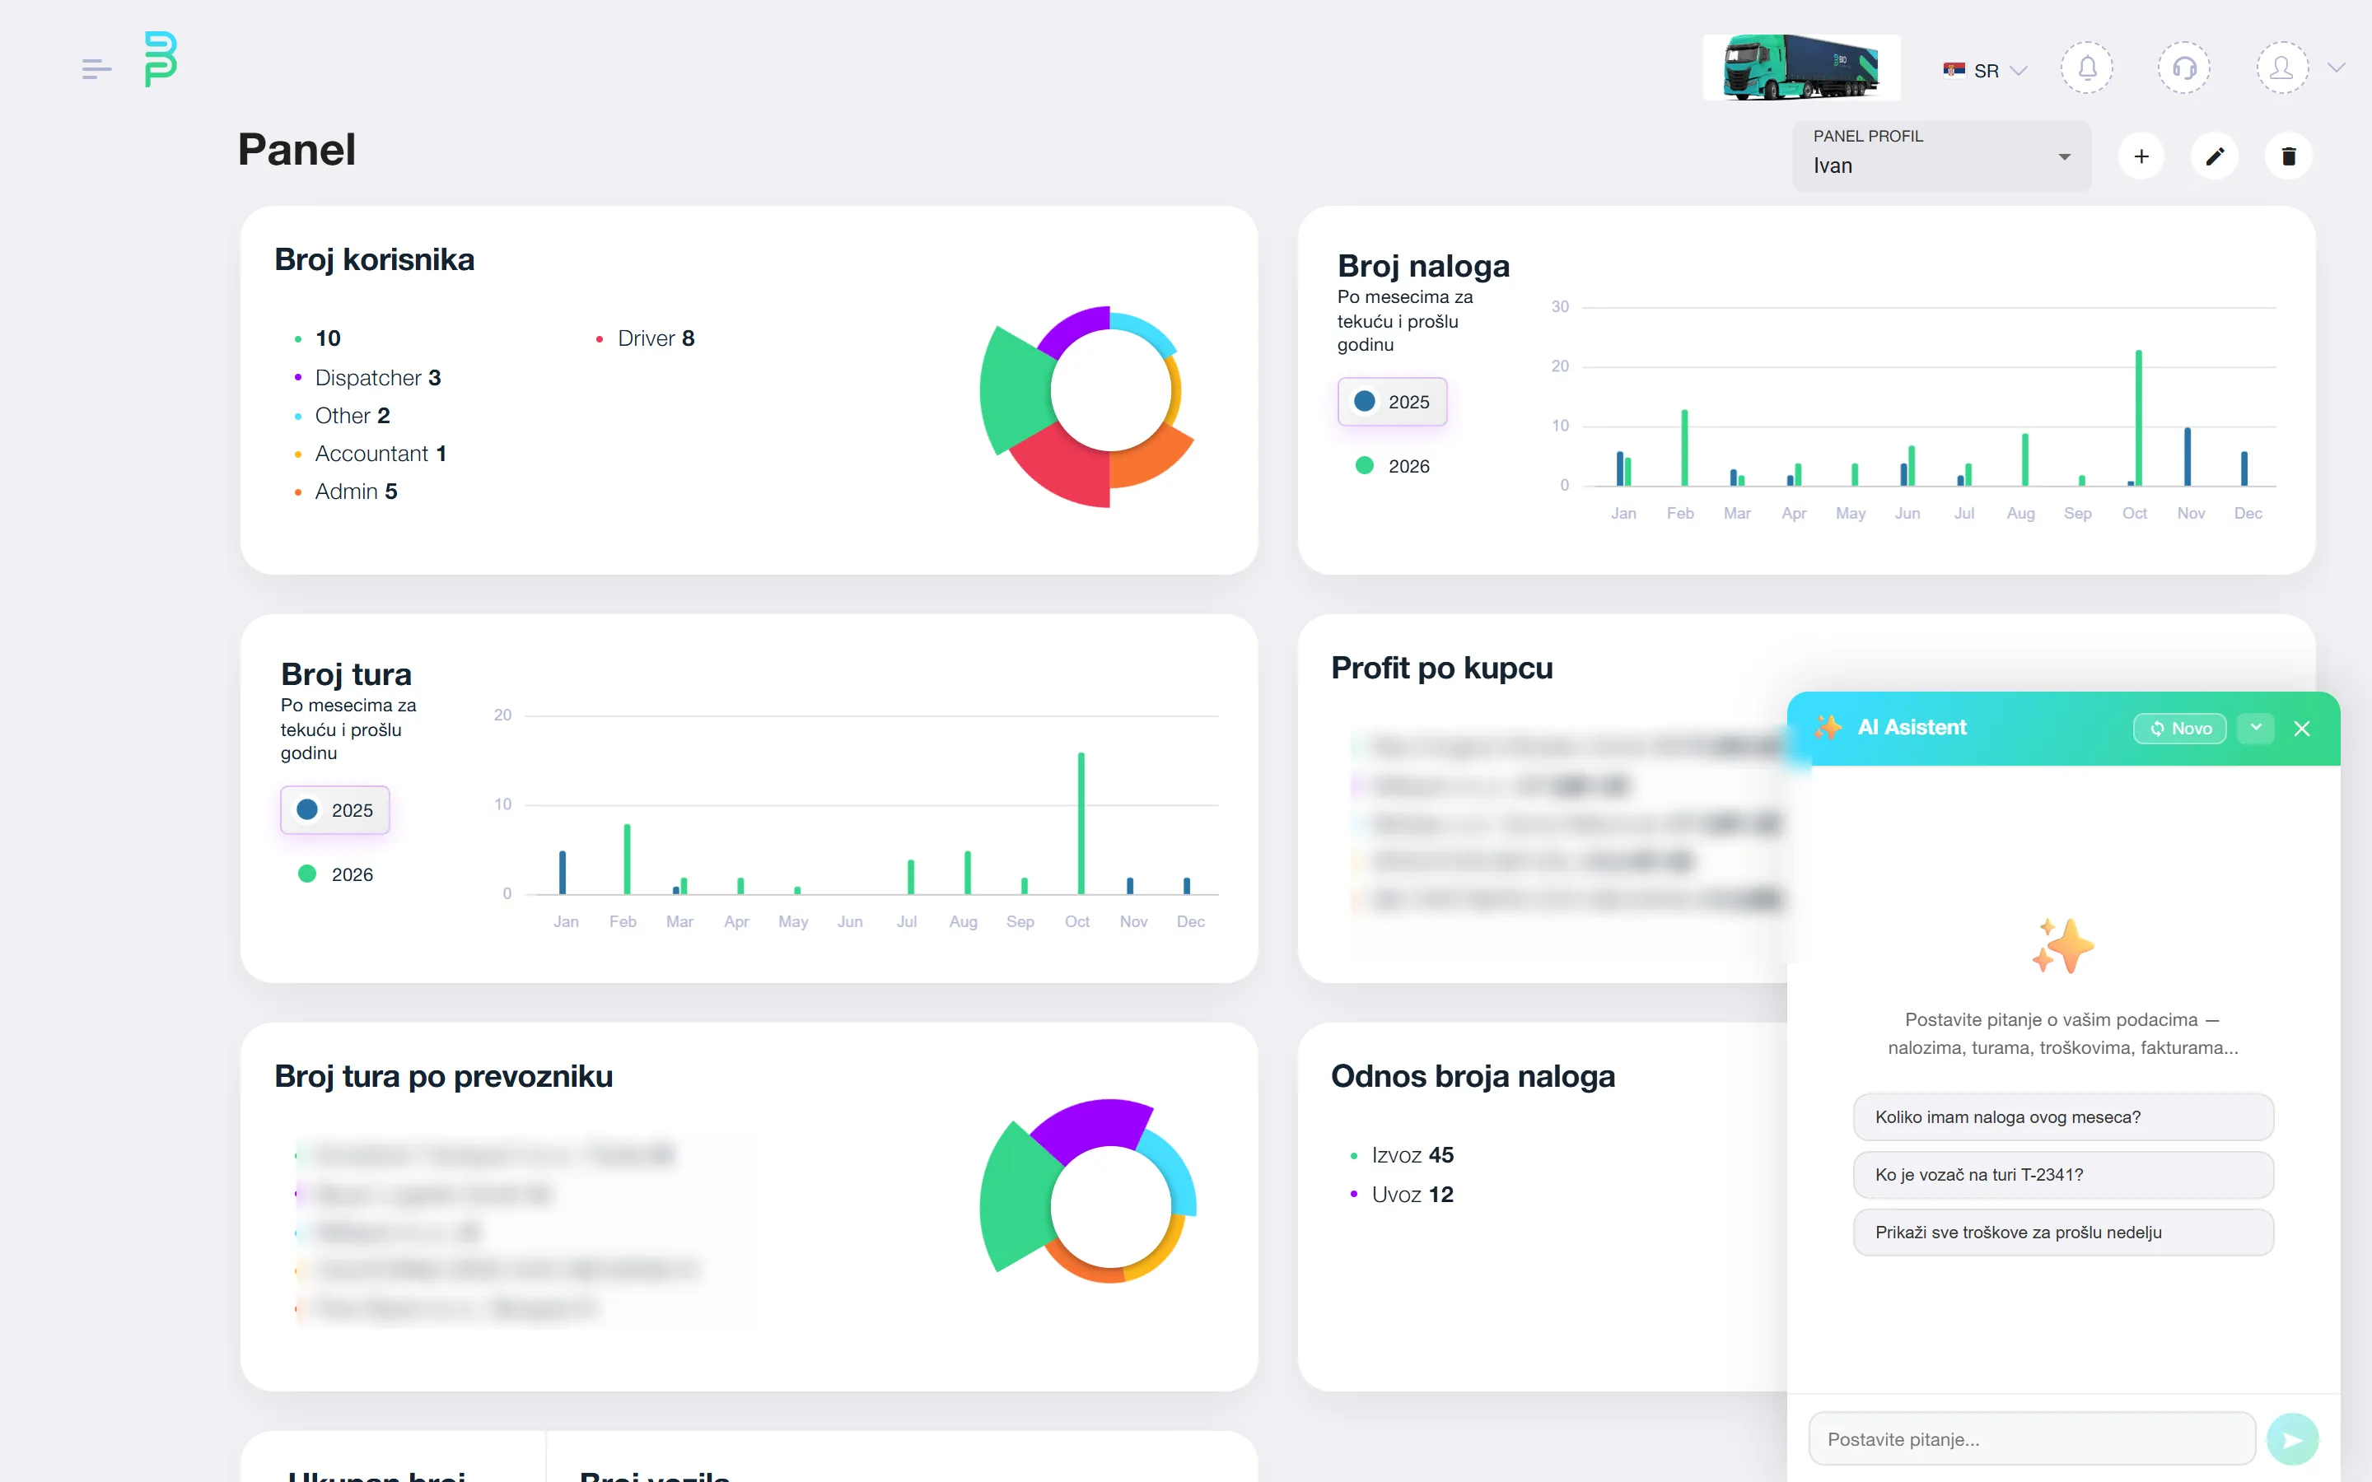Toggle 2026 series in Broj naloga
2372x1482 pixels.
click(x=1392, y=465)
